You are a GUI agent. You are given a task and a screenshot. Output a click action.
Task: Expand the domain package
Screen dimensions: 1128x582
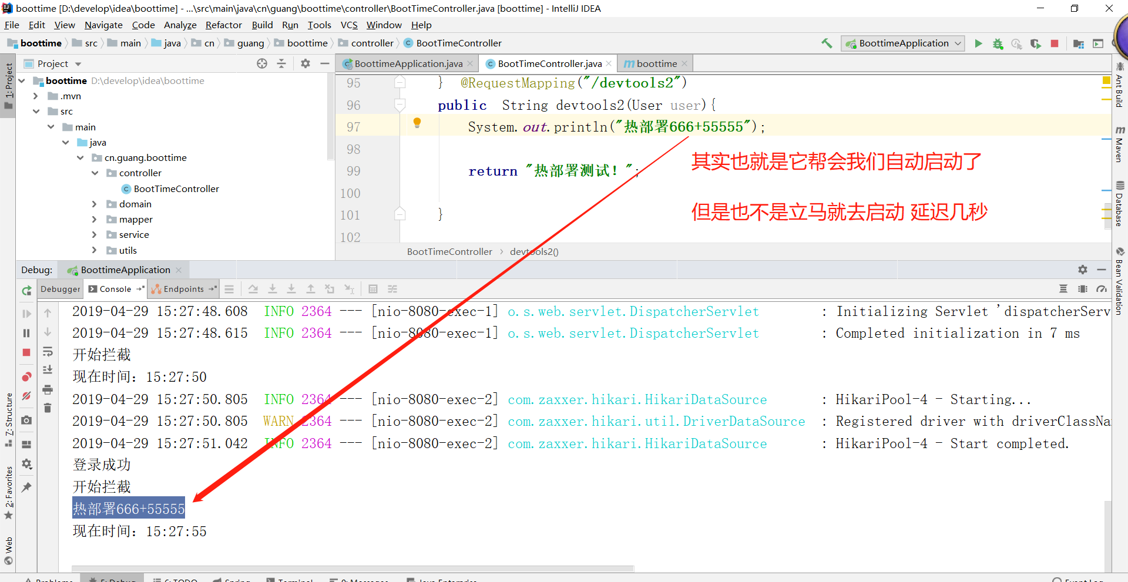(x=95, y=204)
